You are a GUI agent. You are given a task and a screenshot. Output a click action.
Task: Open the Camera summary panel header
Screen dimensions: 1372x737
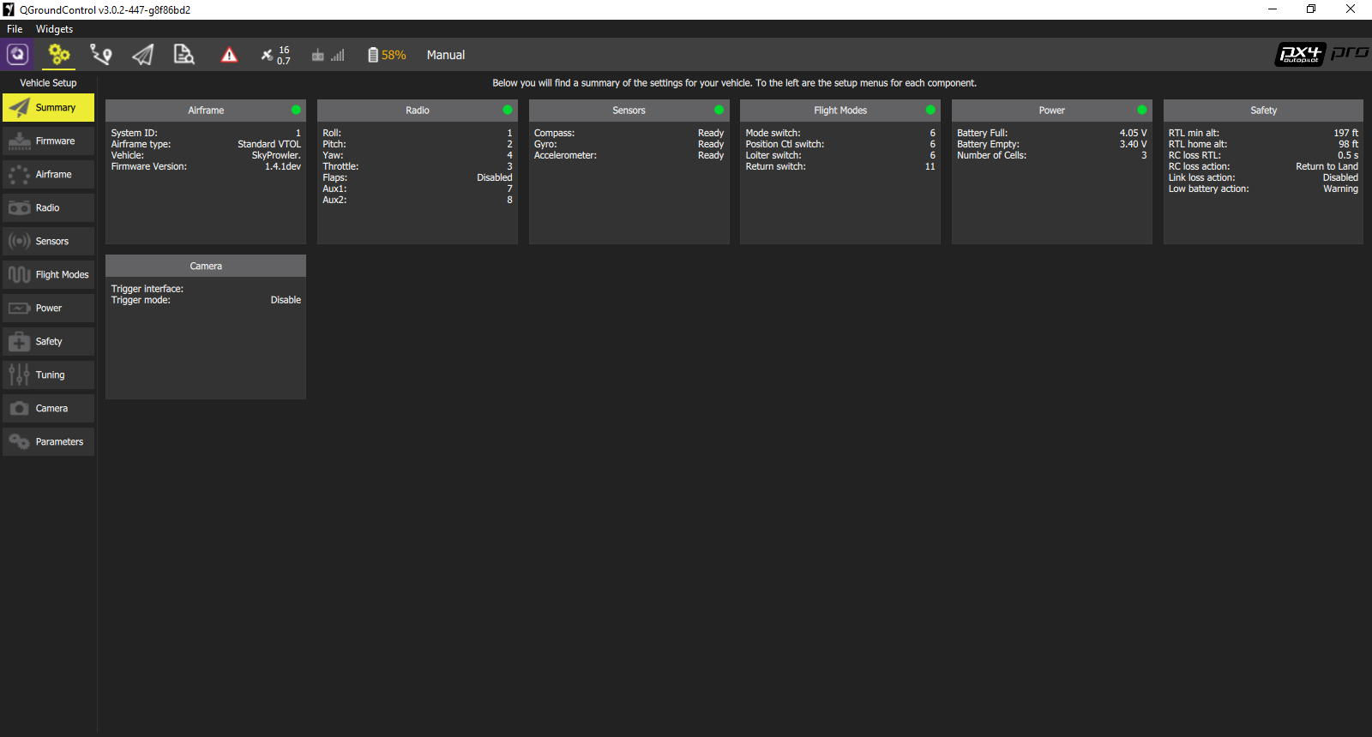206,267
